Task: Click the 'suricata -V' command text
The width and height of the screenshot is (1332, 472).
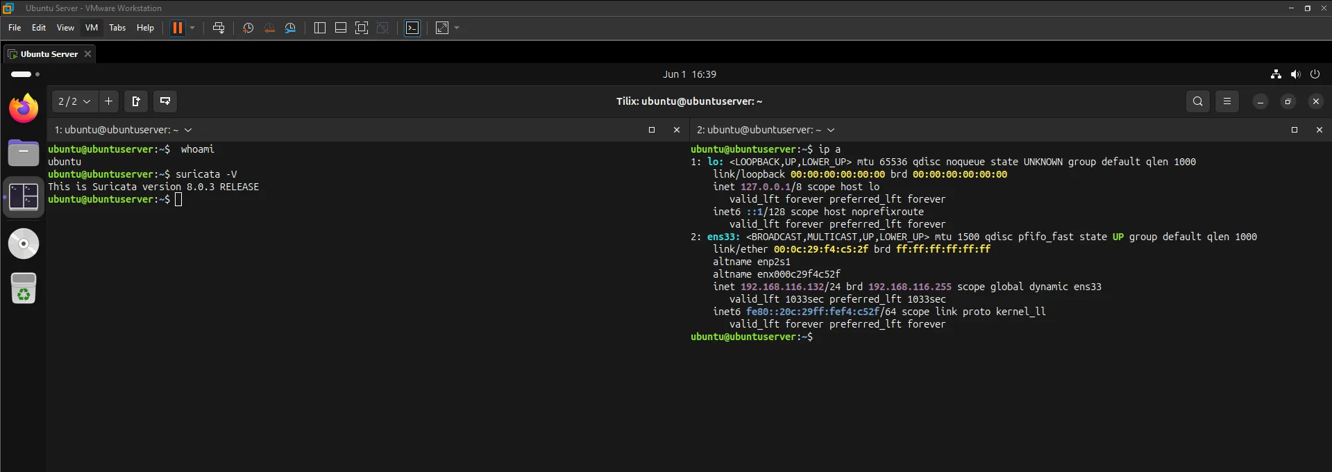Action: [x=206, y=174]
